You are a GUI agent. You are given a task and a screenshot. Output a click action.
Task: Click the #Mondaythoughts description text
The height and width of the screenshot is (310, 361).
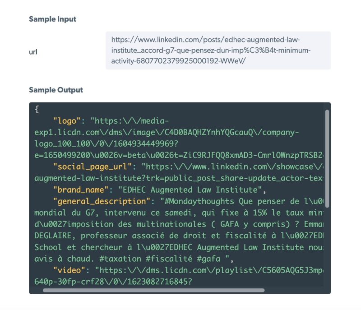(x=178, y=230)
